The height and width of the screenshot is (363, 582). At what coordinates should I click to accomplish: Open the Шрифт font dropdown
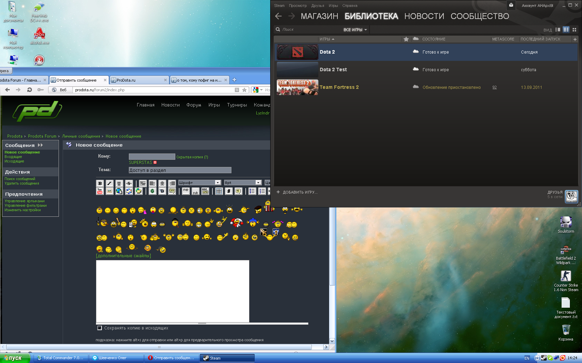point(200,183)
